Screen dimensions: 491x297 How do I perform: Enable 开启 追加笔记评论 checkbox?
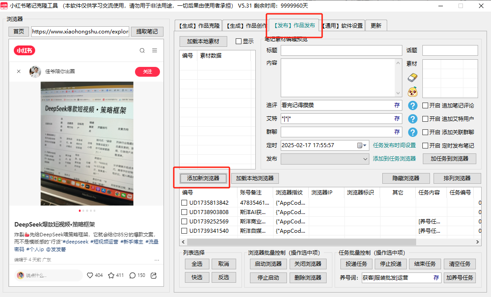click(425, 106)
